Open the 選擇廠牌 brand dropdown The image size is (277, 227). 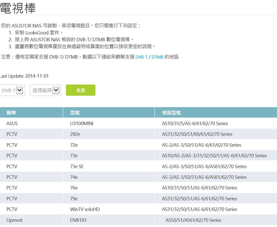point(45,90)
